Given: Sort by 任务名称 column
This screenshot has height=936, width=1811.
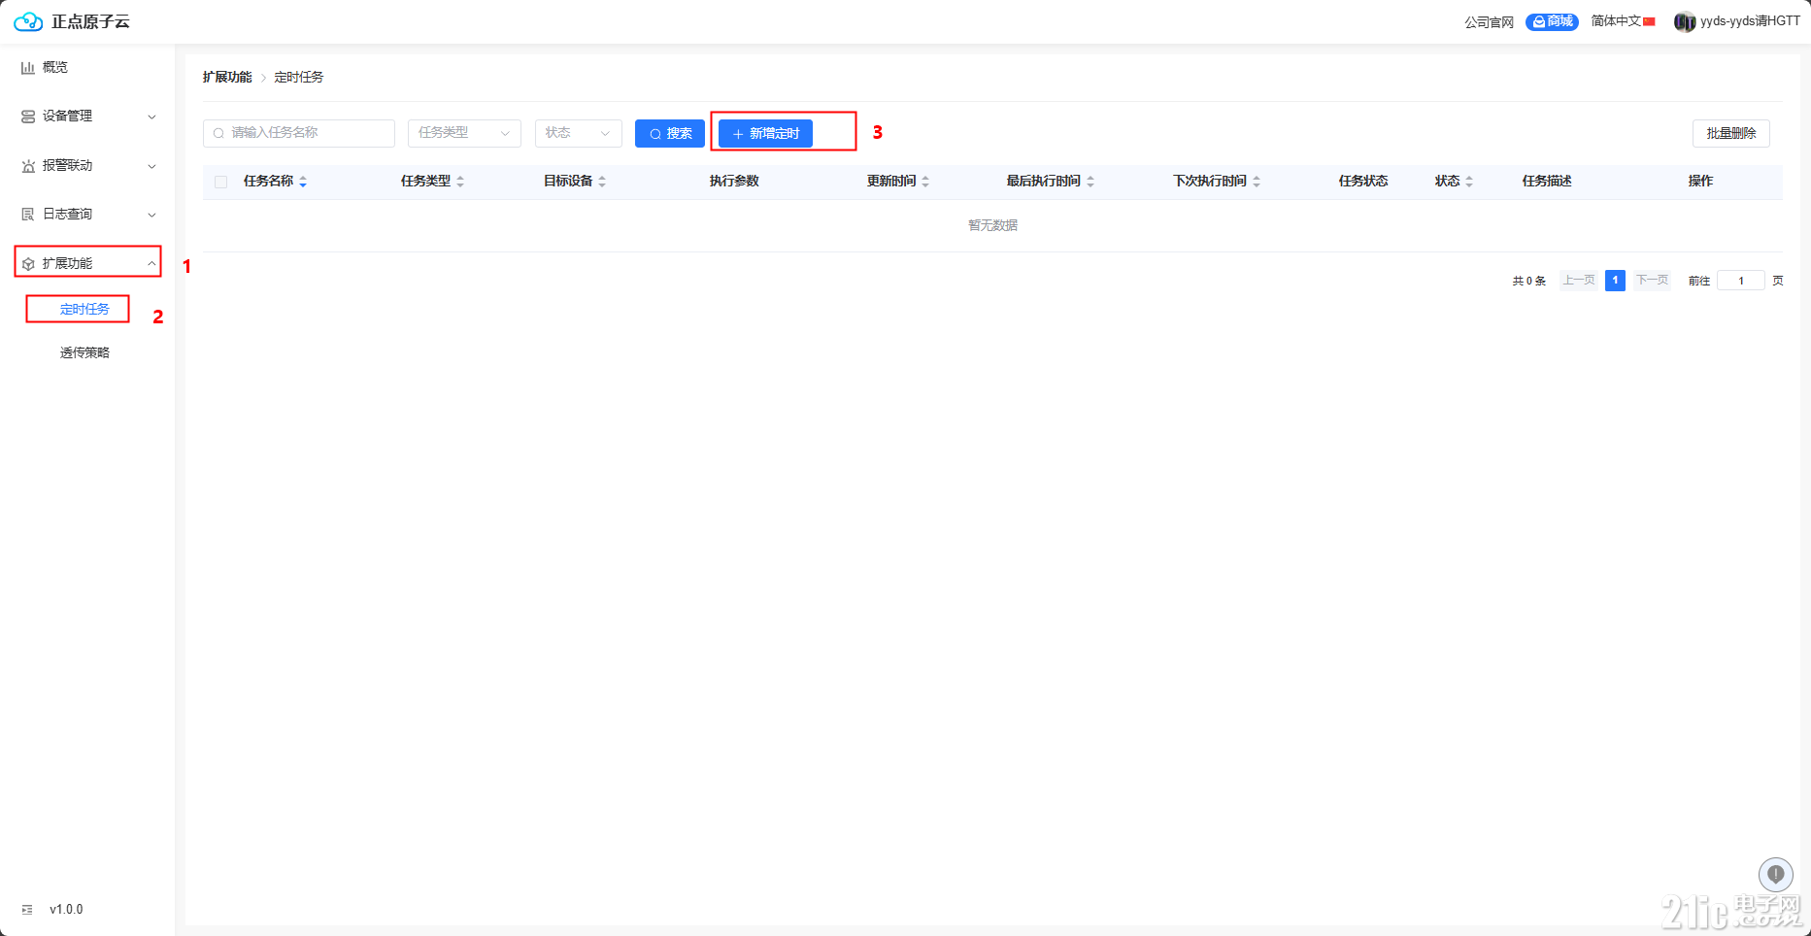Looking at the screenshot, I should tap(303, 182).
